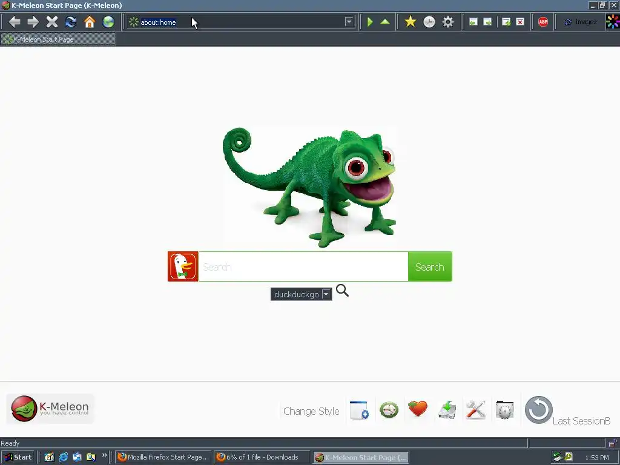Click the globe icon in navigation toolbar
The image size is (620, 465).
[108, 22]
